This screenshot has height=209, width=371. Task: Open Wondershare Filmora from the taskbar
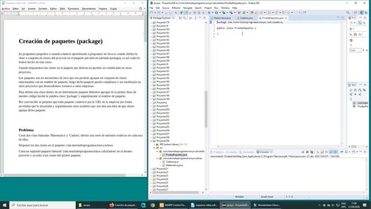267,205
